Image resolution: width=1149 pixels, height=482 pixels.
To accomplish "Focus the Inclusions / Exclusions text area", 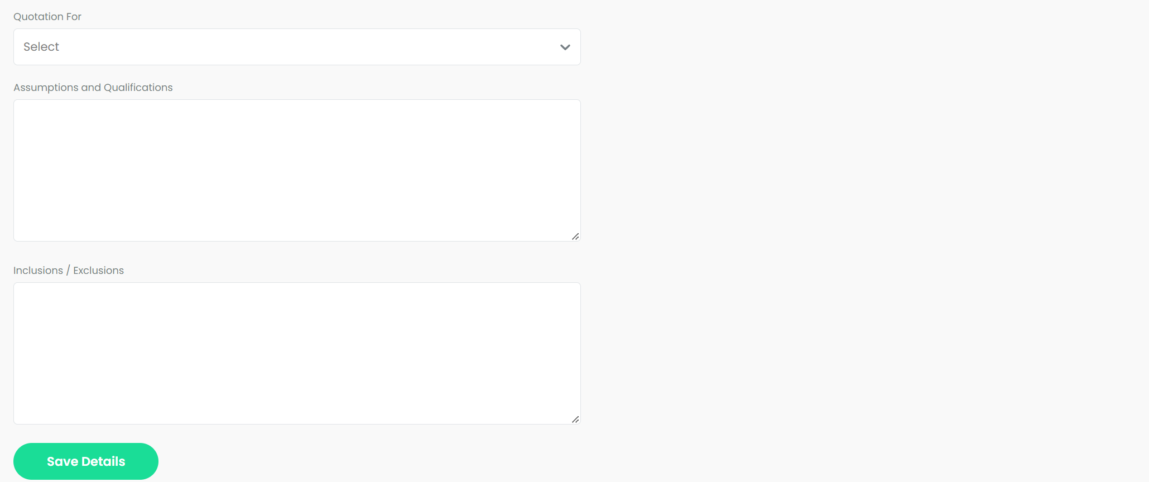I will point(297,353).
